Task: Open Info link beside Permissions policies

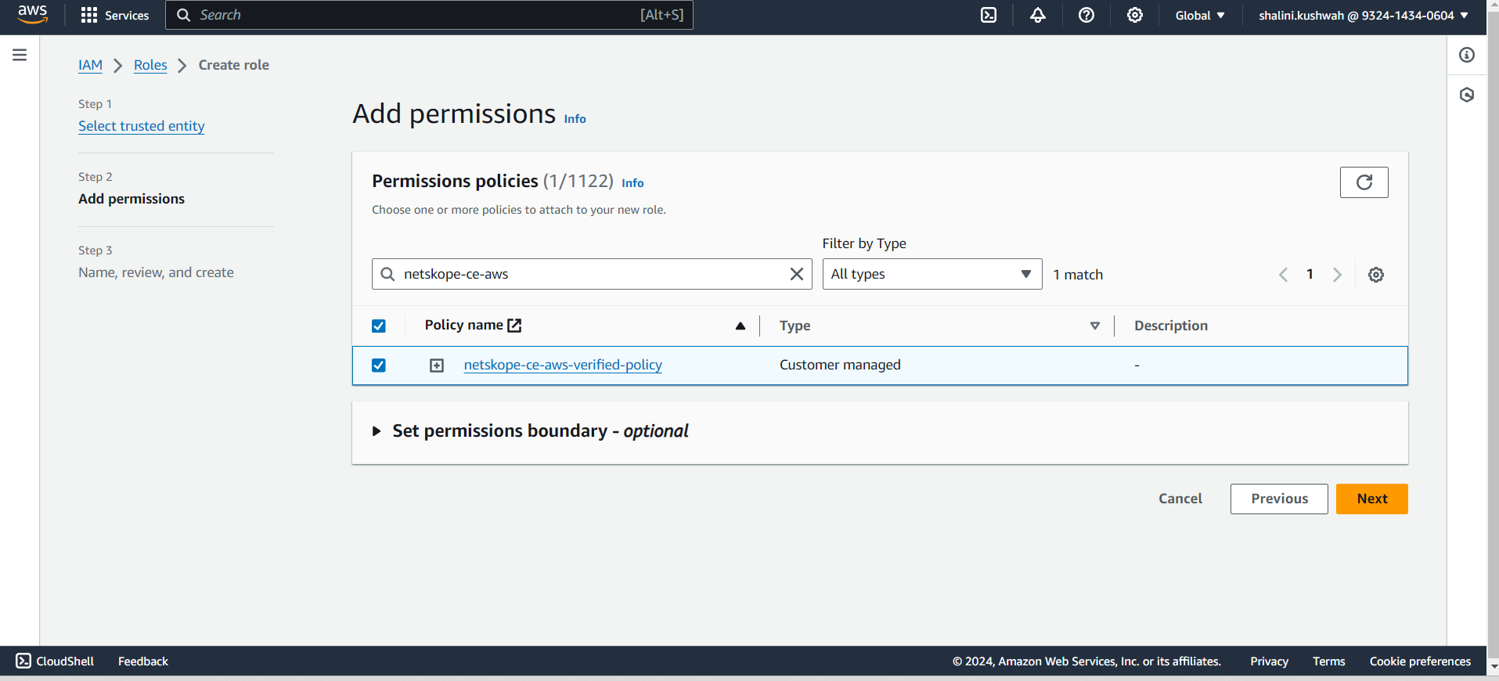Action: click(x=632, y=182)
